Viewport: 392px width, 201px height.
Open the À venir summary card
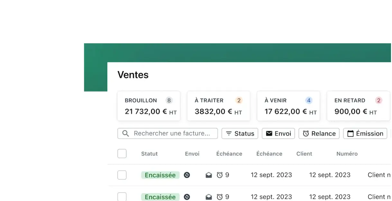pos(288,106)
